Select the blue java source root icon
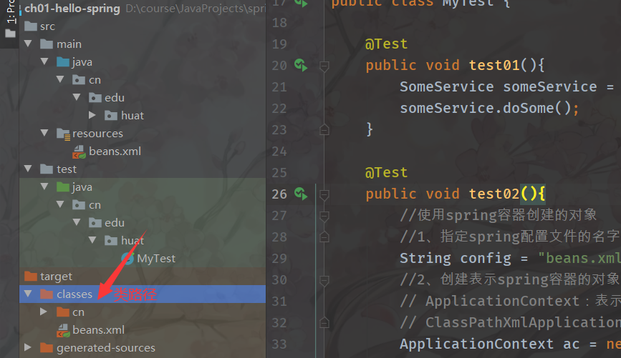The image size is (621, 358). [63, 61]
